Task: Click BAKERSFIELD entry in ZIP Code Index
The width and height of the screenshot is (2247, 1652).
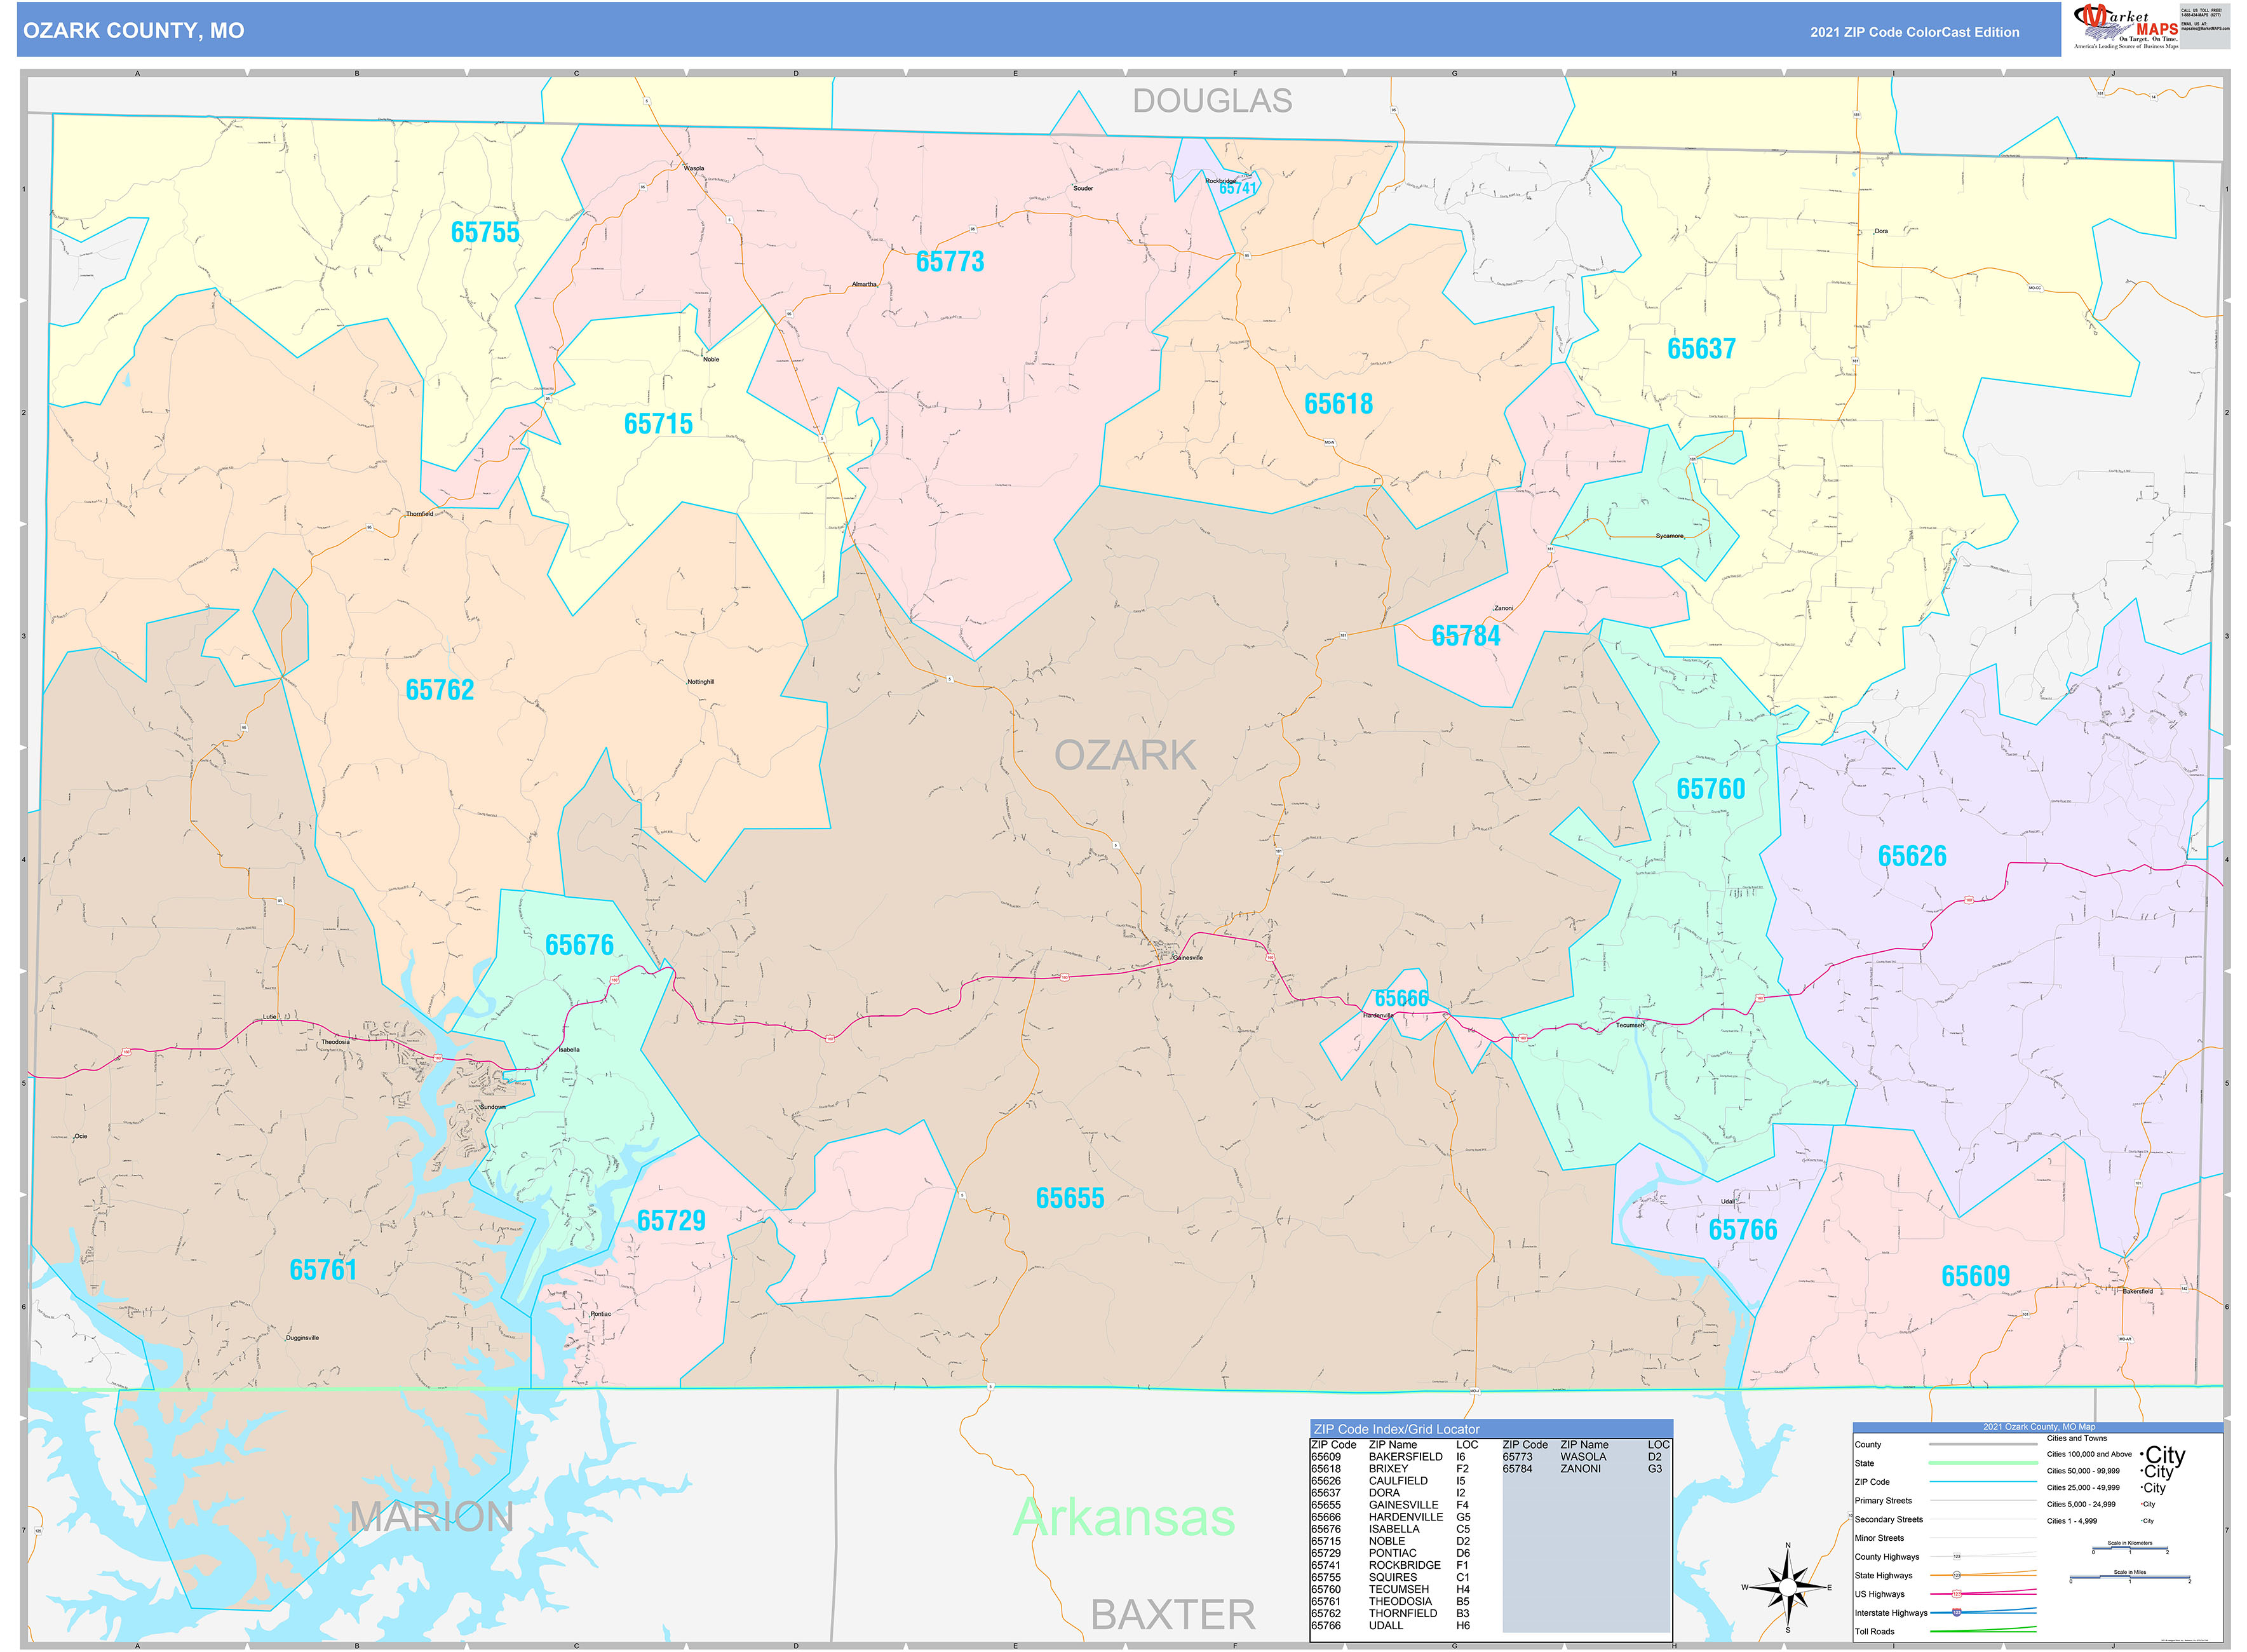Action: [x=1405, y=1457]
